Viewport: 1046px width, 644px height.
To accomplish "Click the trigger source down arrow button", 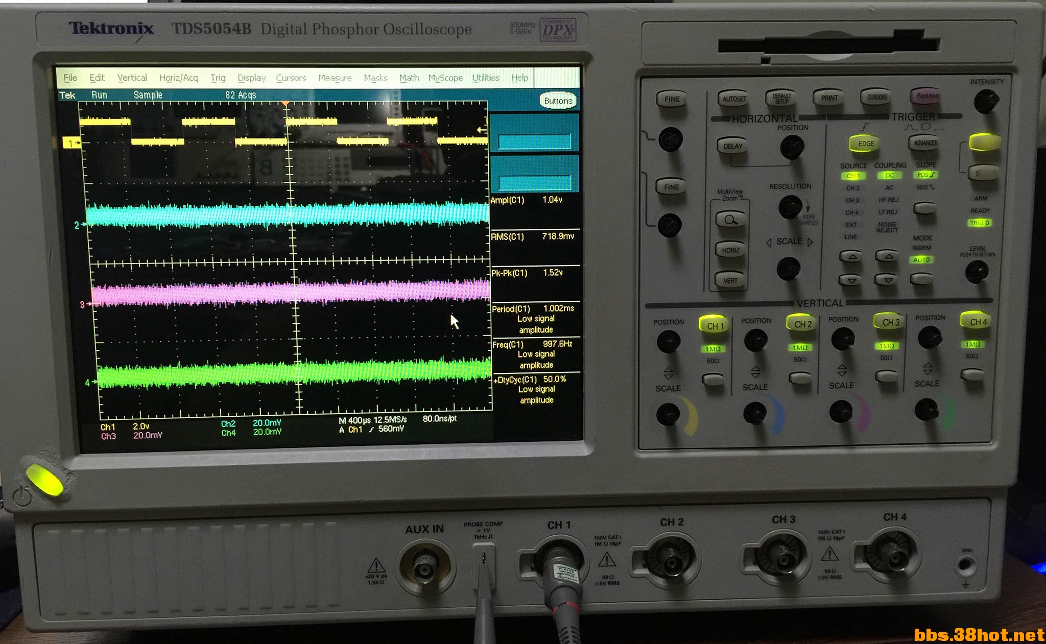I will tap(851, 280).
